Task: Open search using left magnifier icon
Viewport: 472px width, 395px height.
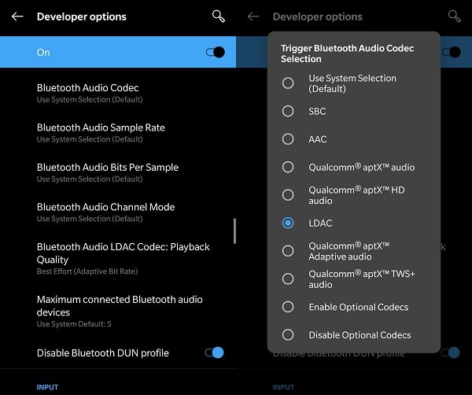Action: tap(219, 17)
